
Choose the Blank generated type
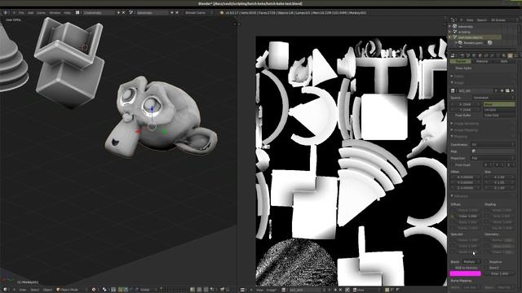pyautogui.click(x=499, y=104)
